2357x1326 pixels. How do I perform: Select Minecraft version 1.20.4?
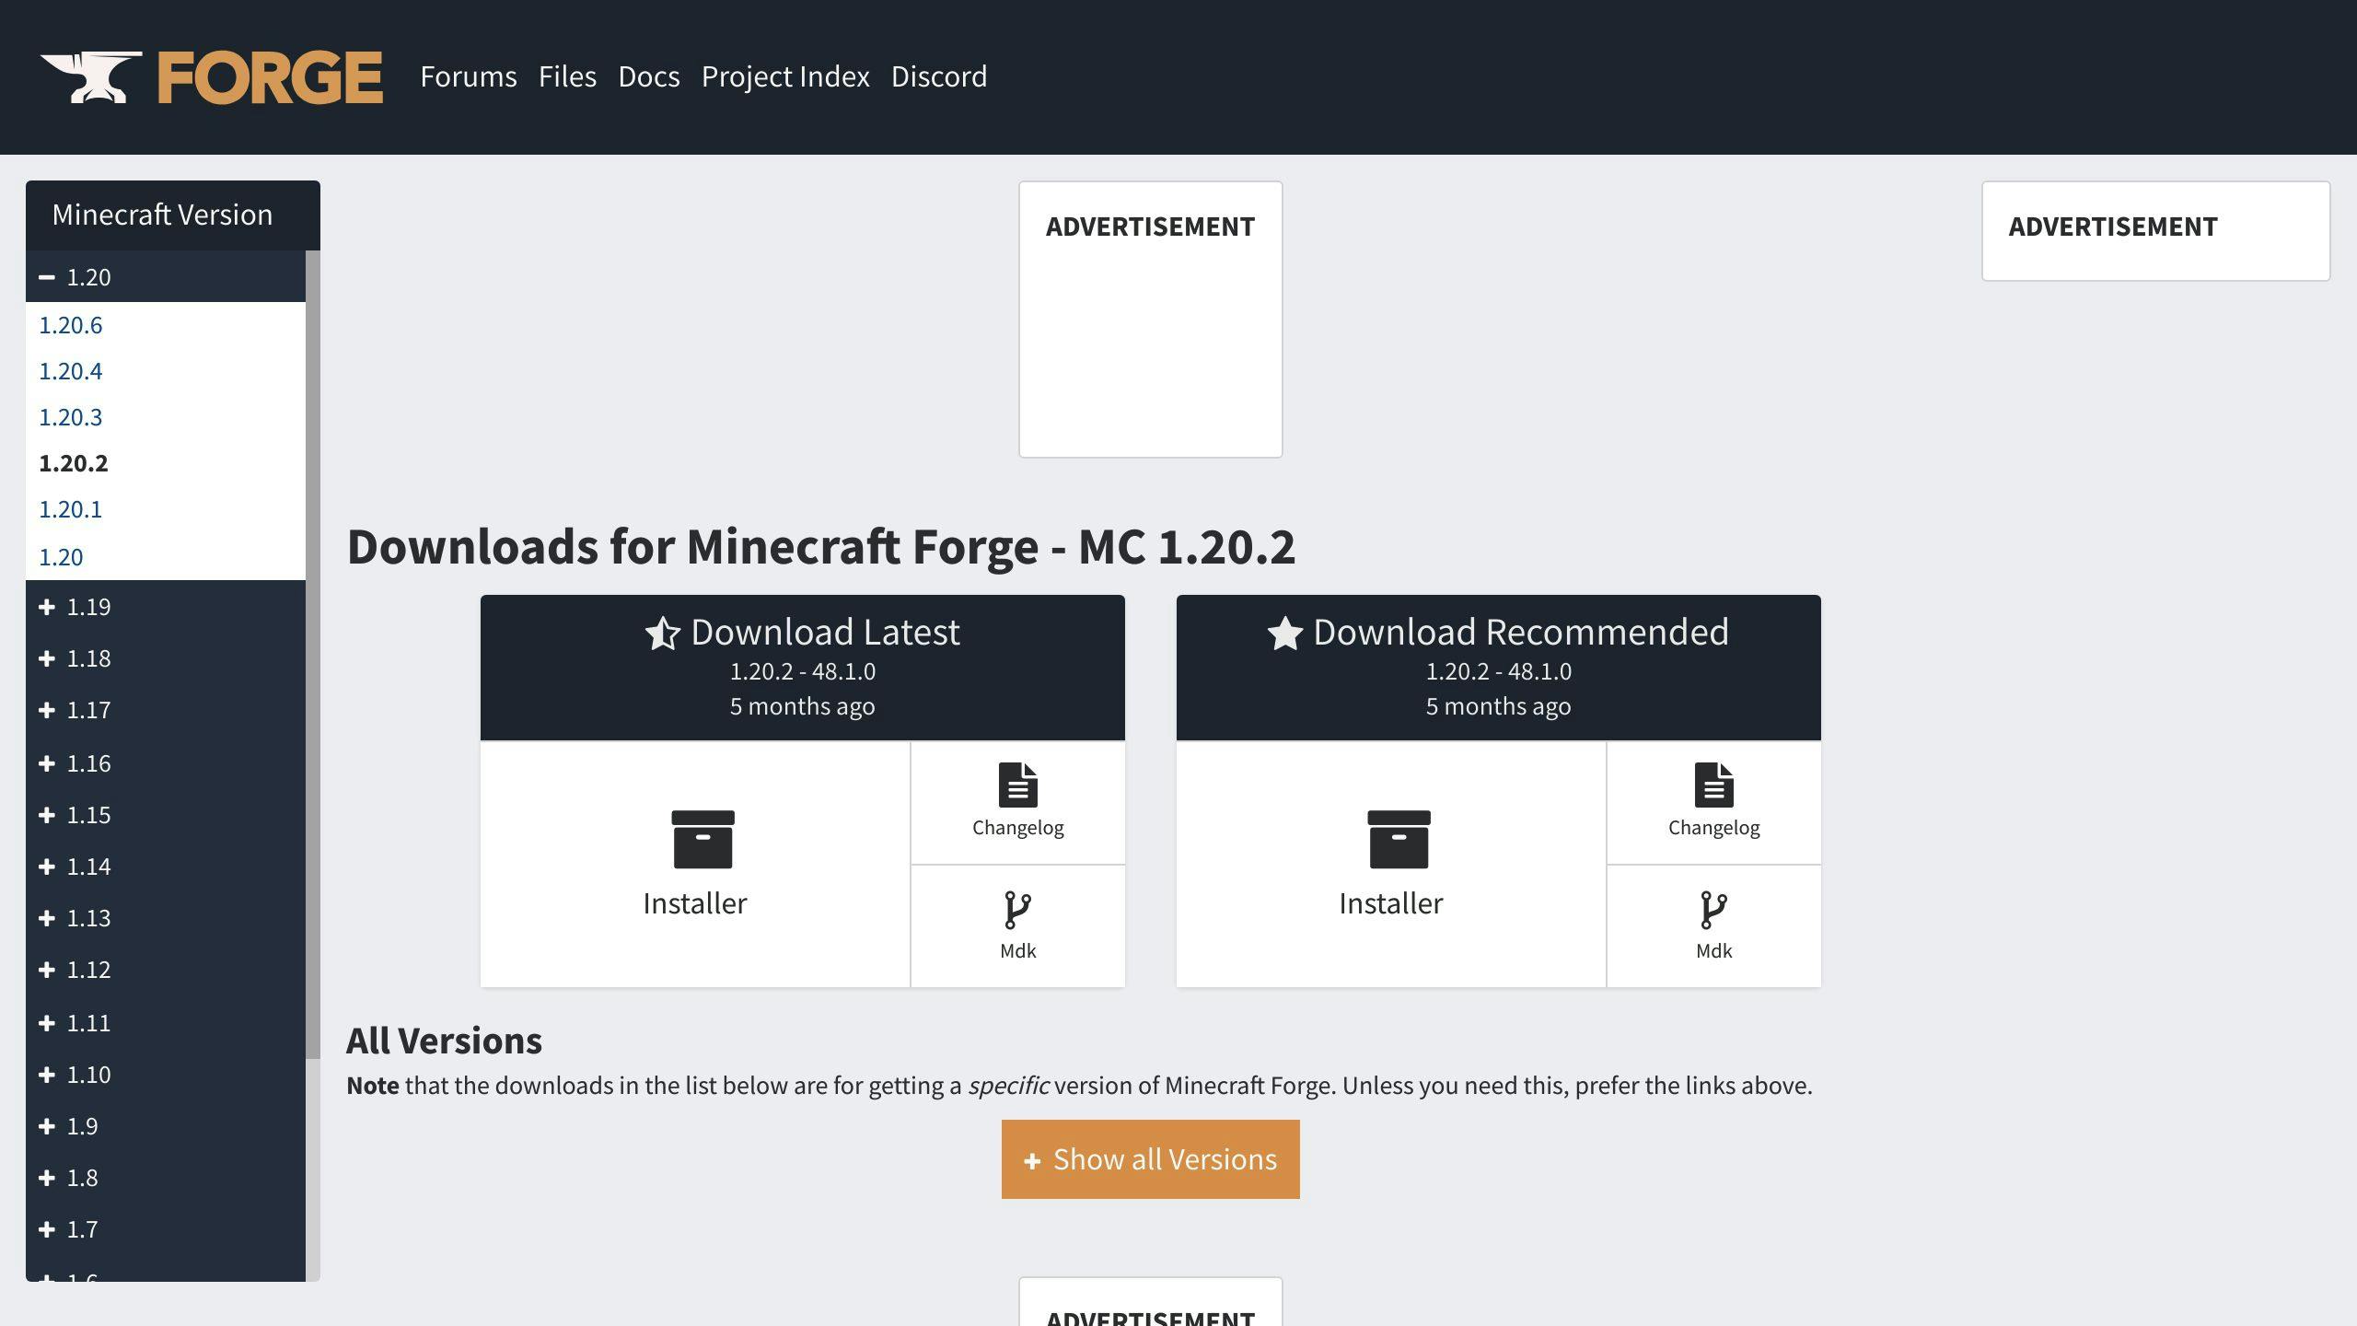[71, 371]
